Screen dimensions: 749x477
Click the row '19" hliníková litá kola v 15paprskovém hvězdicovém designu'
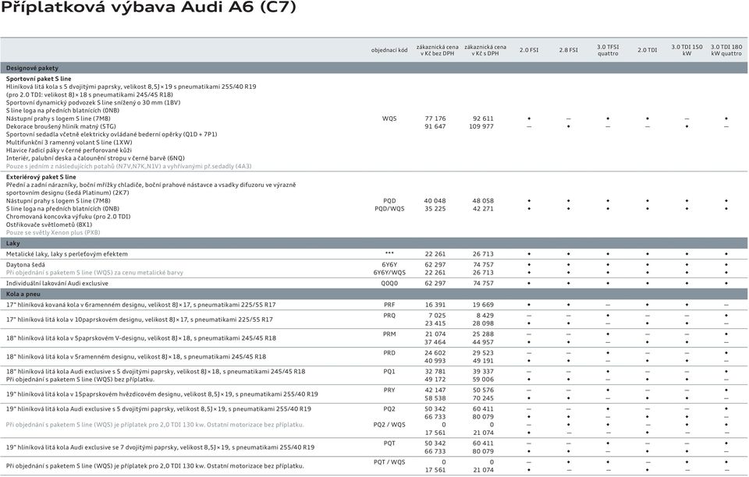[x=374, y=394]
